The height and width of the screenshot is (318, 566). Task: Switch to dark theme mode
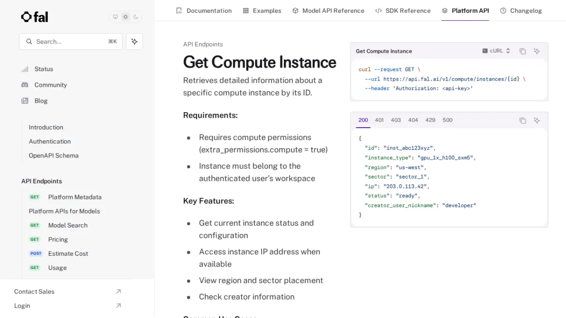coord(136,17)
